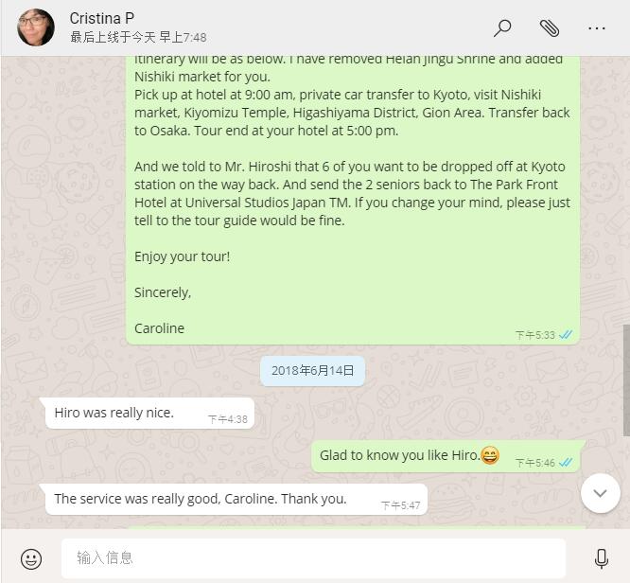Click the microphone voice message icon
Image resolution: width=630 pixels, height=583 pixels.
pyautogui.click(x=601, y=558)
